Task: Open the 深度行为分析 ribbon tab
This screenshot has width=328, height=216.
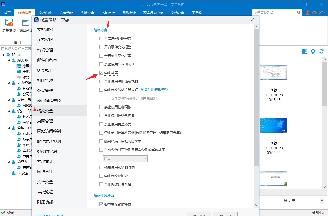Action: [153, 13]
